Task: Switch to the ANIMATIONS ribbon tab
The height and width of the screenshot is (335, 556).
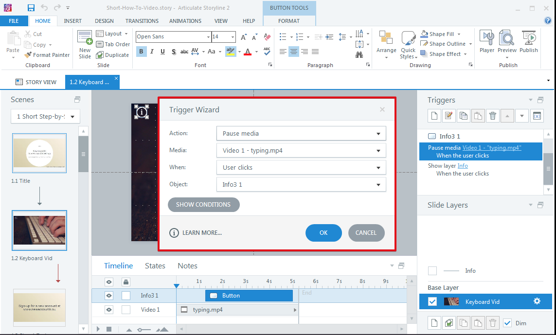Action: coord(185,21)
